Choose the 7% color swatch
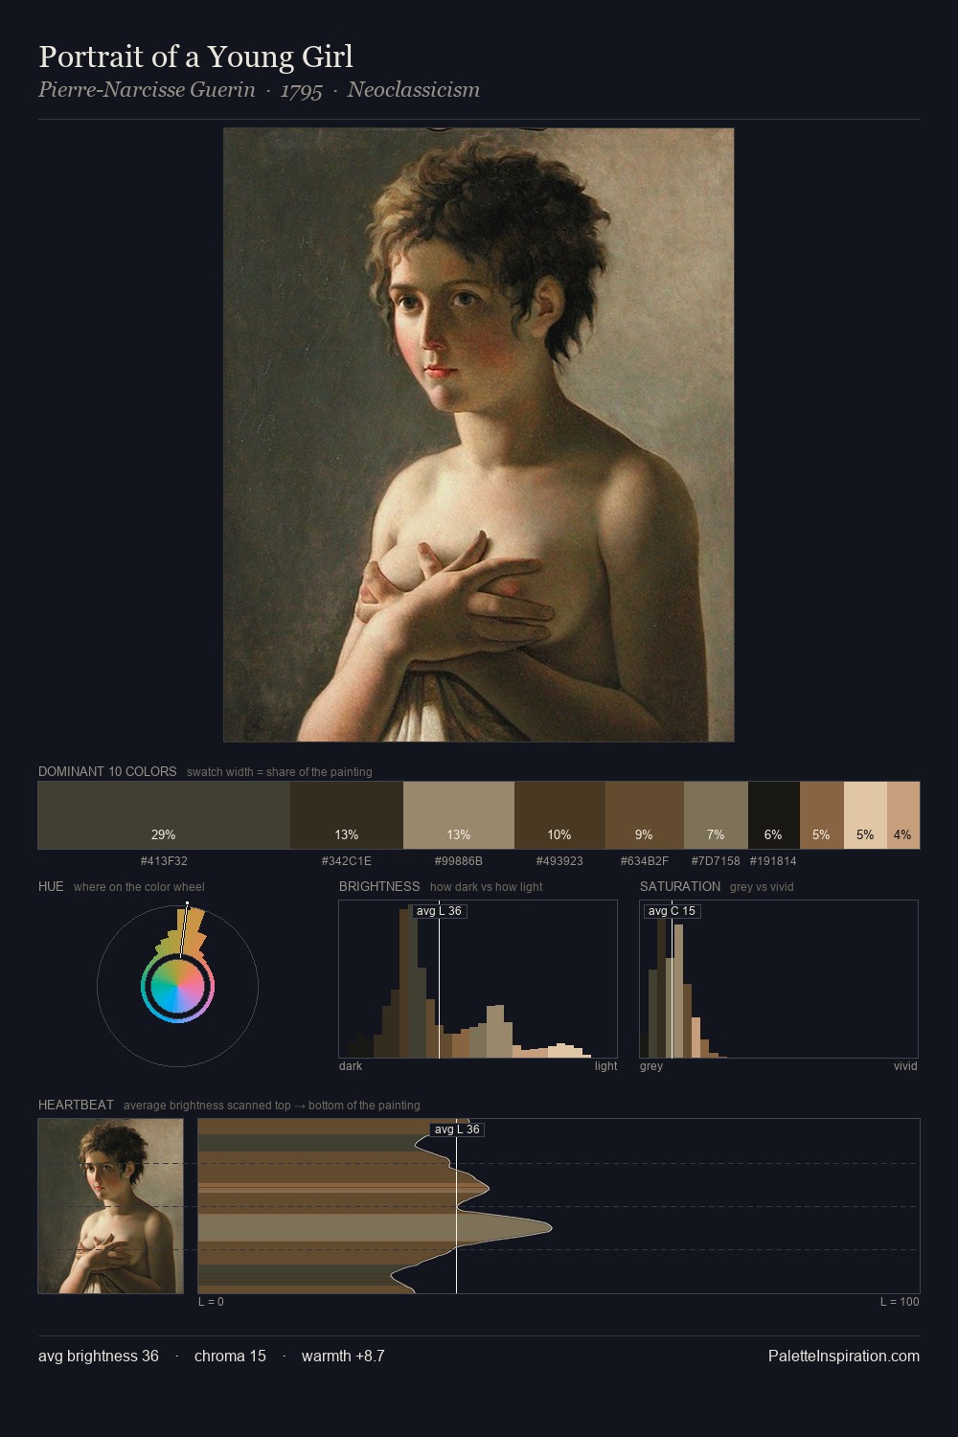958x1437 pixels. (x=716, y=815)
